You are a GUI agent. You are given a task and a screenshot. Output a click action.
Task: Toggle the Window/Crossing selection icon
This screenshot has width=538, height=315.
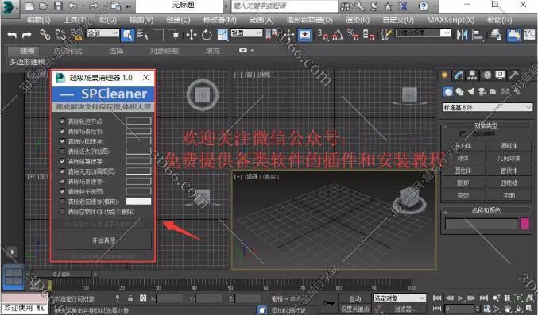click(174, 35)
